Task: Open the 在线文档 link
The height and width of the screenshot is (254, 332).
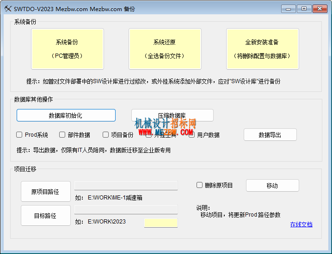Action: tap(301, 224)
